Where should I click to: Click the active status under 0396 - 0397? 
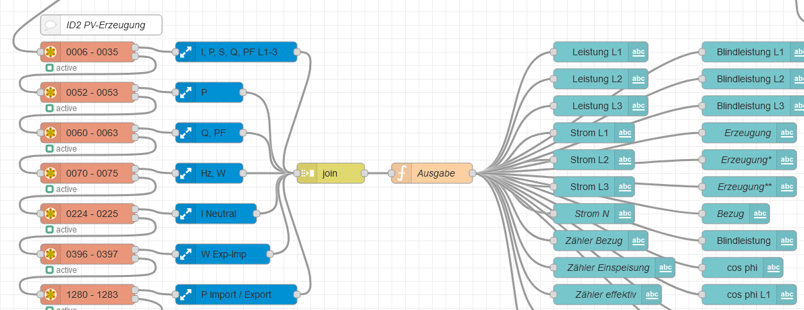[61, 270]
